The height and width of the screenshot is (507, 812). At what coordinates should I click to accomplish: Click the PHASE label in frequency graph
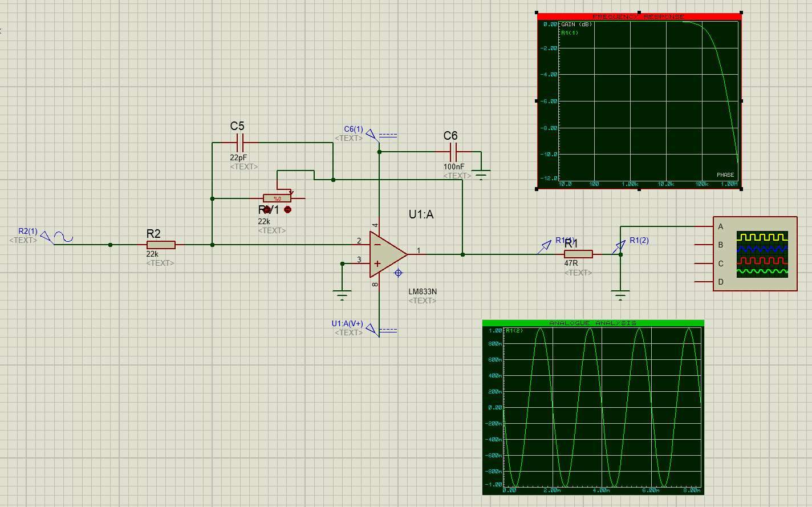pyautogui.click(x=725, y=175)
